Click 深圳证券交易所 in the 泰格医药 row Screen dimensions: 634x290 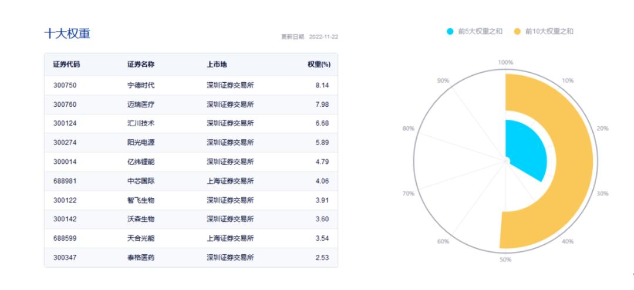230,257
